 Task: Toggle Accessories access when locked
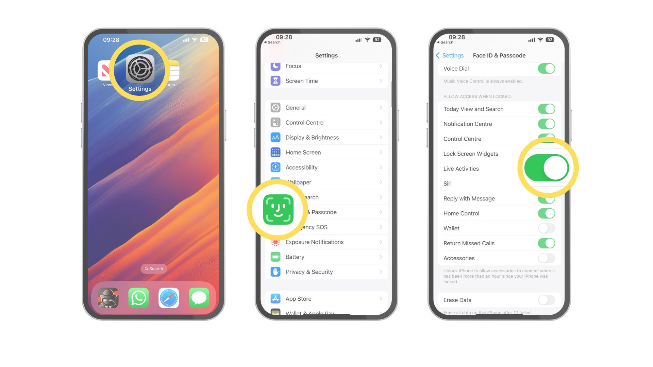[x=546, y=258]
